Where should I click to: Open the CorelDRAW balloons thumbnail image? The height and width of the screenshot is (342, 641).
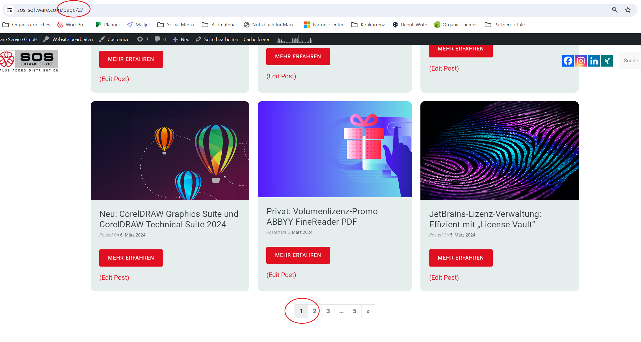[x=170, y=151]
